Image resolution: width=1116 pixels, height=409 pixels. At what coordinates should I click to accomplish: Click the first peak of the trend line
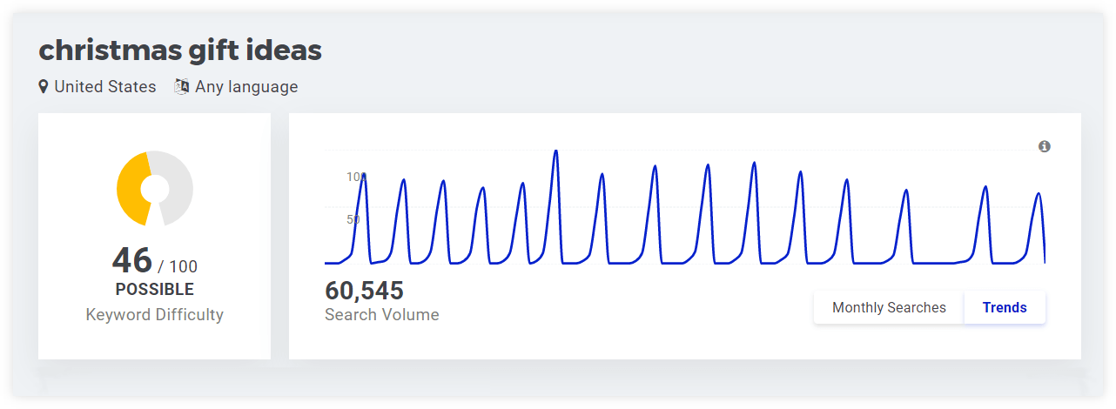coord(363,175)
